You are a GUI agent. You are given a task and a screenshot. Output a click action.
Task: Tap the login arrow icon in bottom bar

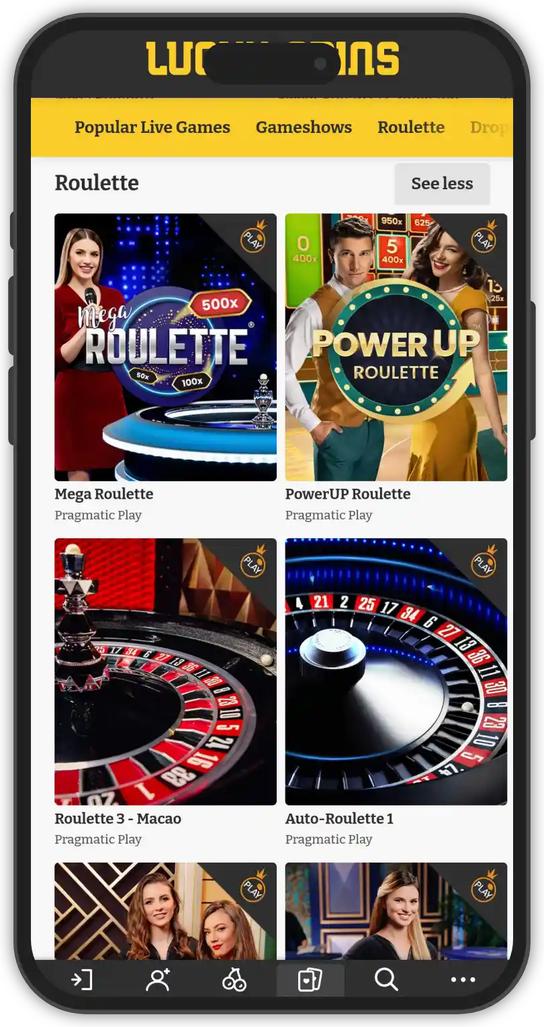click(81, 980)
